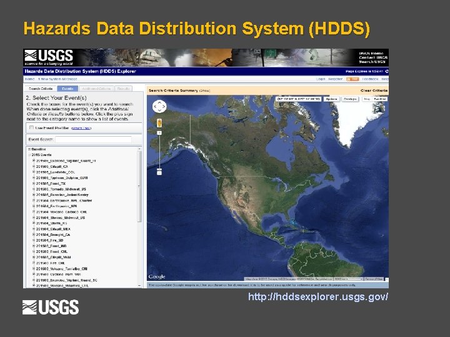Click the Home navigation link

[29, 79]
